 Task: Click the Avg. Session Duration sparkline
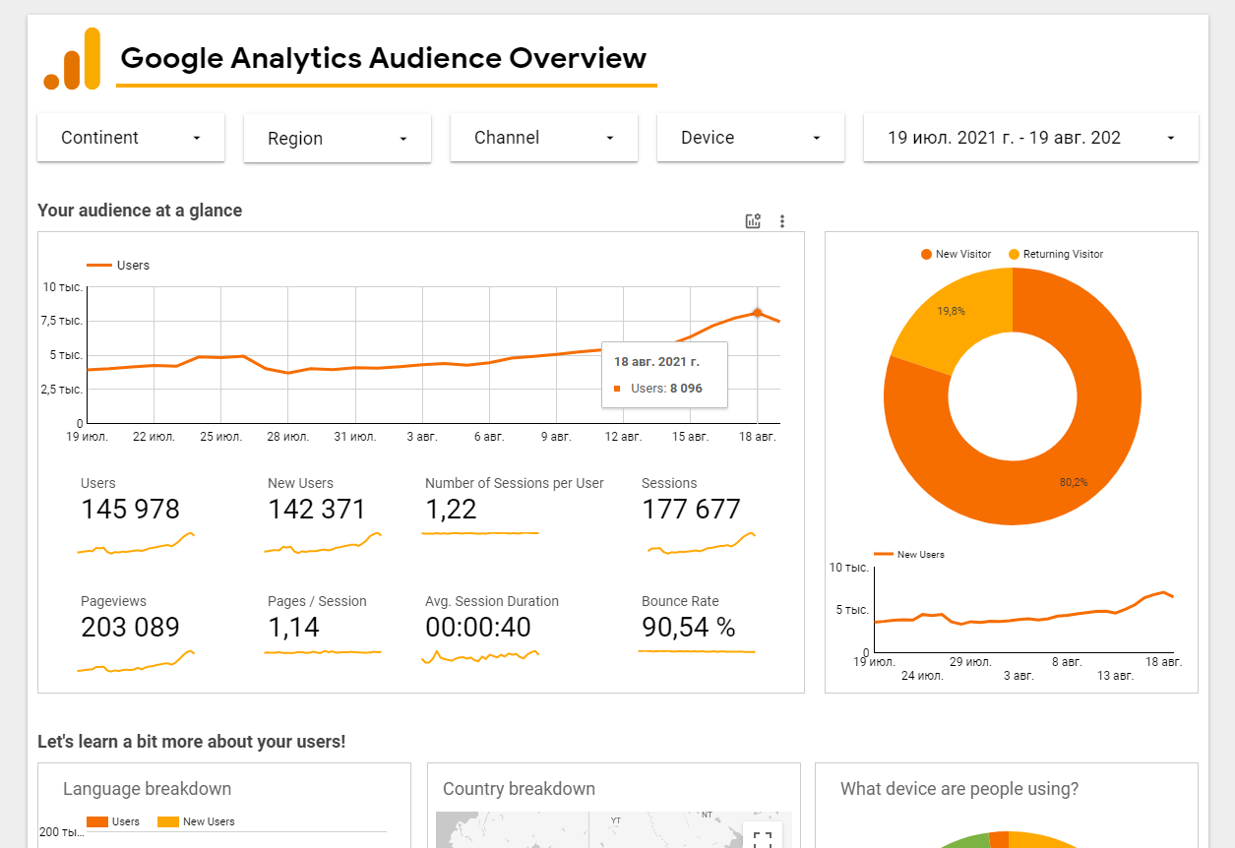(480, 656)
